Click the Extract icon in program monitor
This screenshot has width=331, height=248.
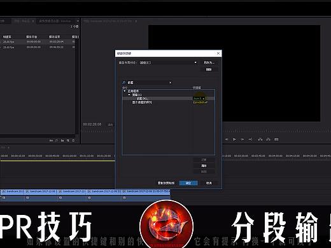pyautogui.click(x=268, y=139)
